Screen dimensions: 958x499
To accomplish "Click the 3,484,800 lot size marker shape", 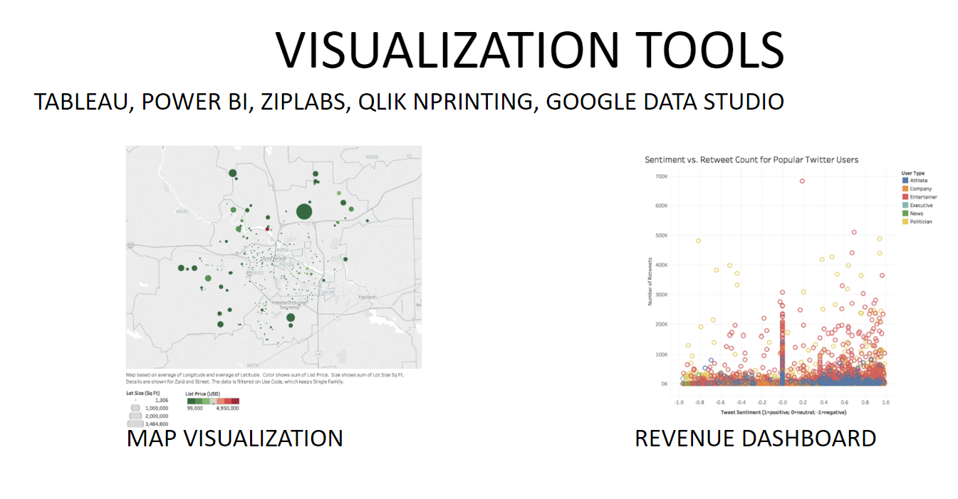I will [135, 424].
